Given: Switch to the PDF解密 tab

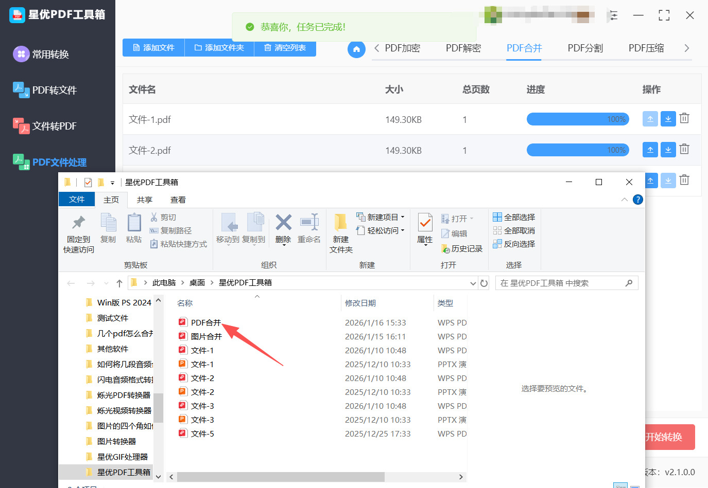Looking at the screenshot, I should coord(463,48).
